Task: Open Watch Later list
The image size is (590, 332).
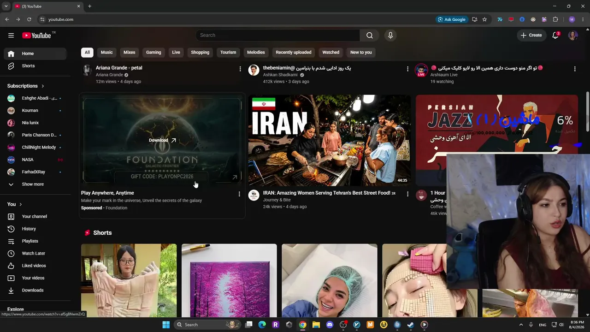Action: point(35,253)
